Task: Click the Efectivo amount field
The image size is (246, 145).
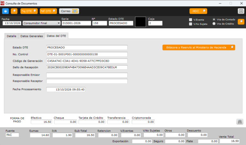Action: [x=41, y=122]
